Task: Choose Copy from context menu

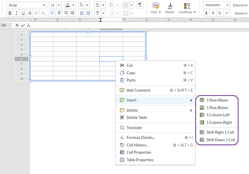Action: pyautogui.click(x=156, y=73)
